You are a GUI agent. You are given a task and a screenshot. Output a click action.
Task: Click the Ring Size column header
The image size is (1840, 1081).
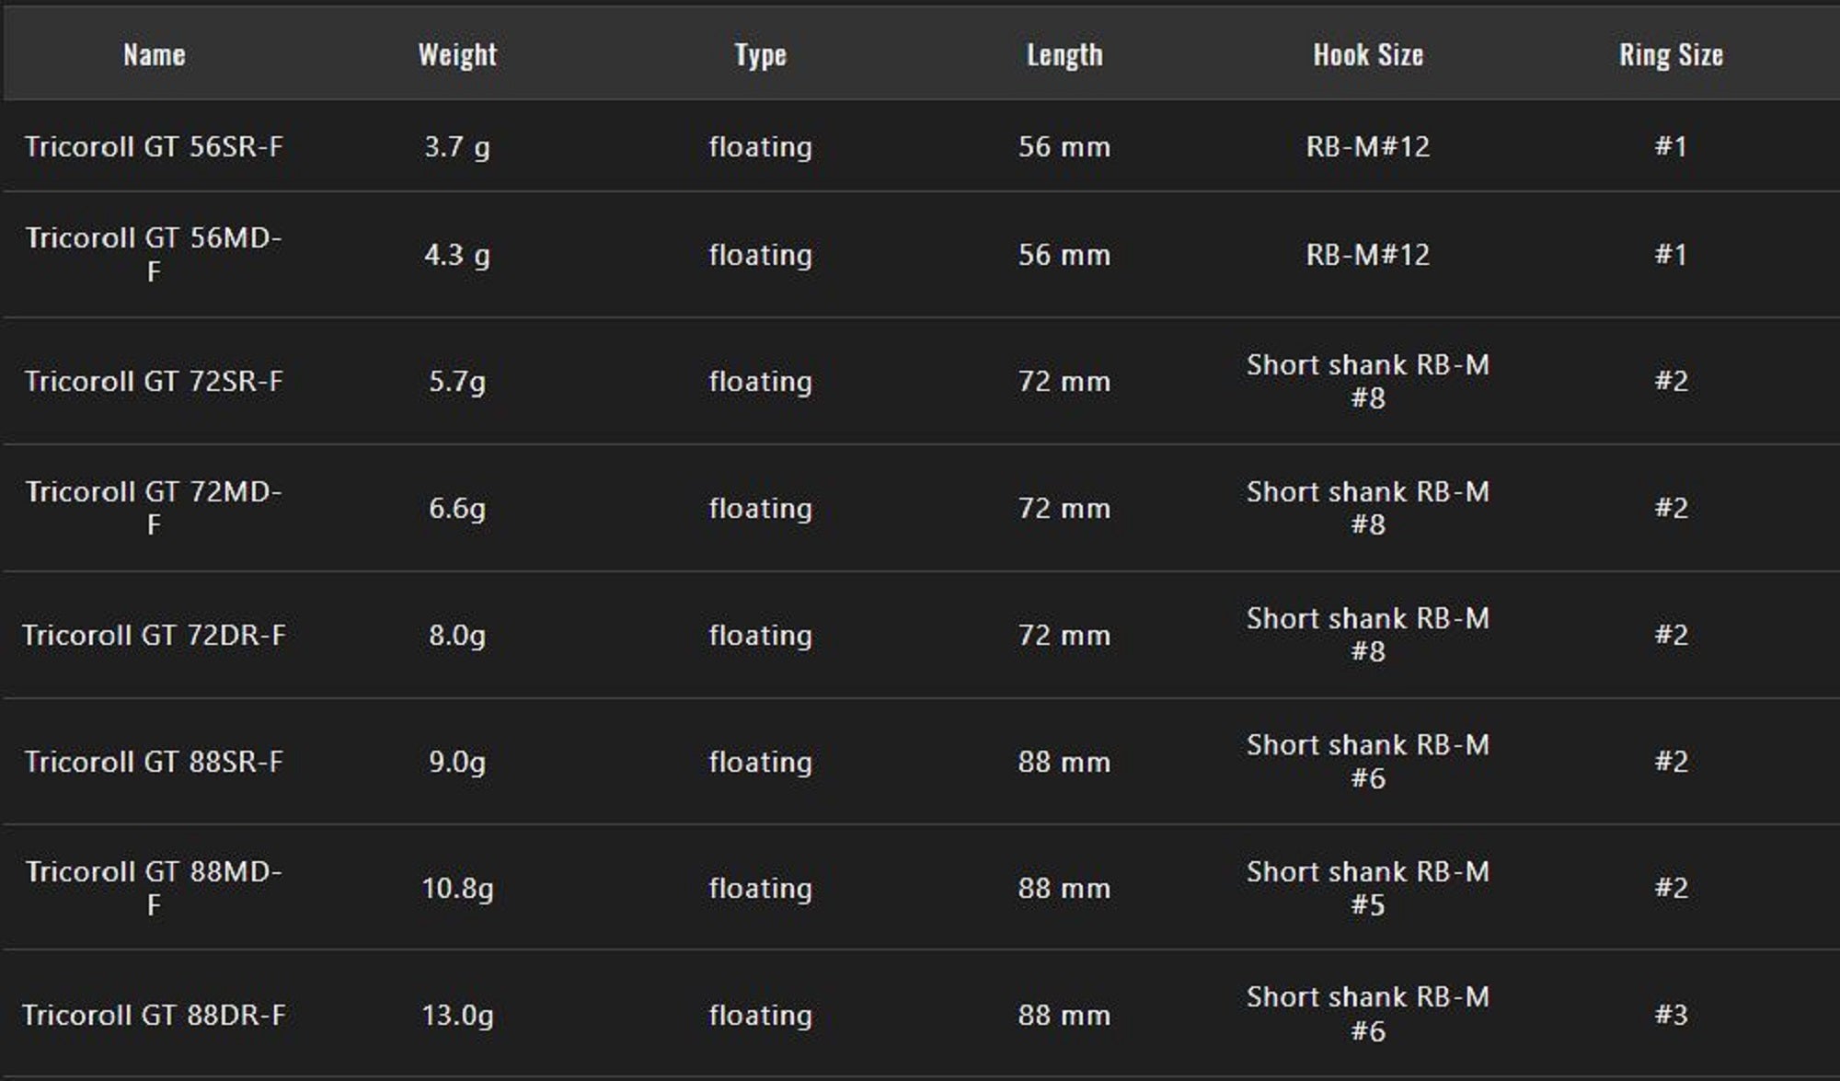[x=1671, y=55]
